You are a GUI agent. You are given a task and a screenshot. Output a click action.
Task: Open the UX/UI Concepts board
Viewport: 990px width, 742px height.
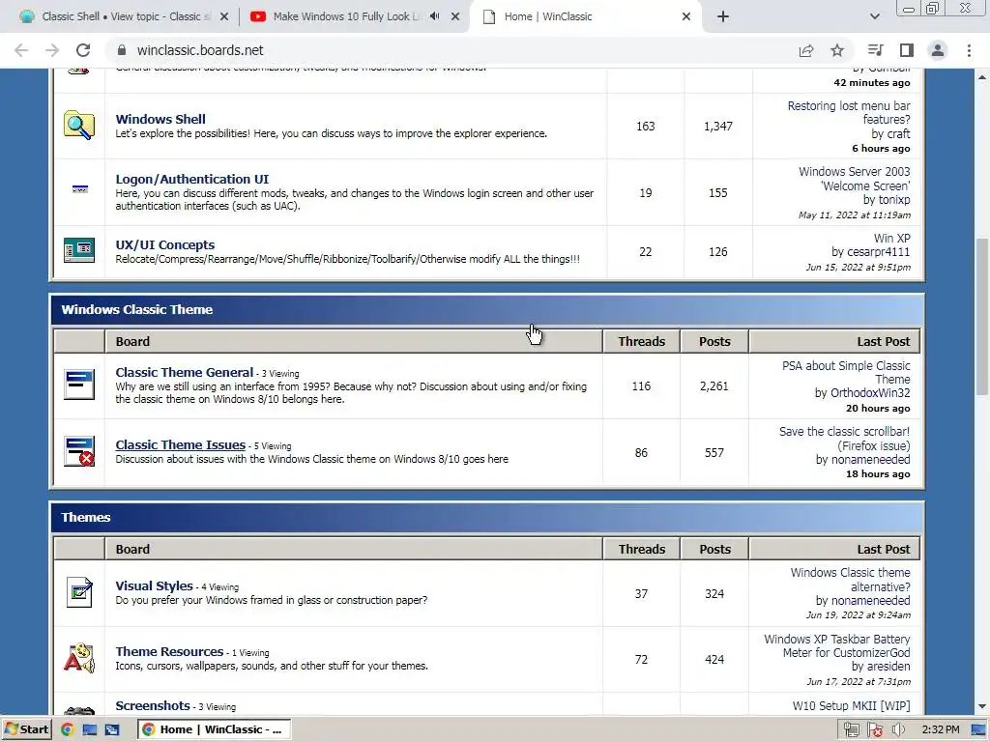click(x=164, y=244)
